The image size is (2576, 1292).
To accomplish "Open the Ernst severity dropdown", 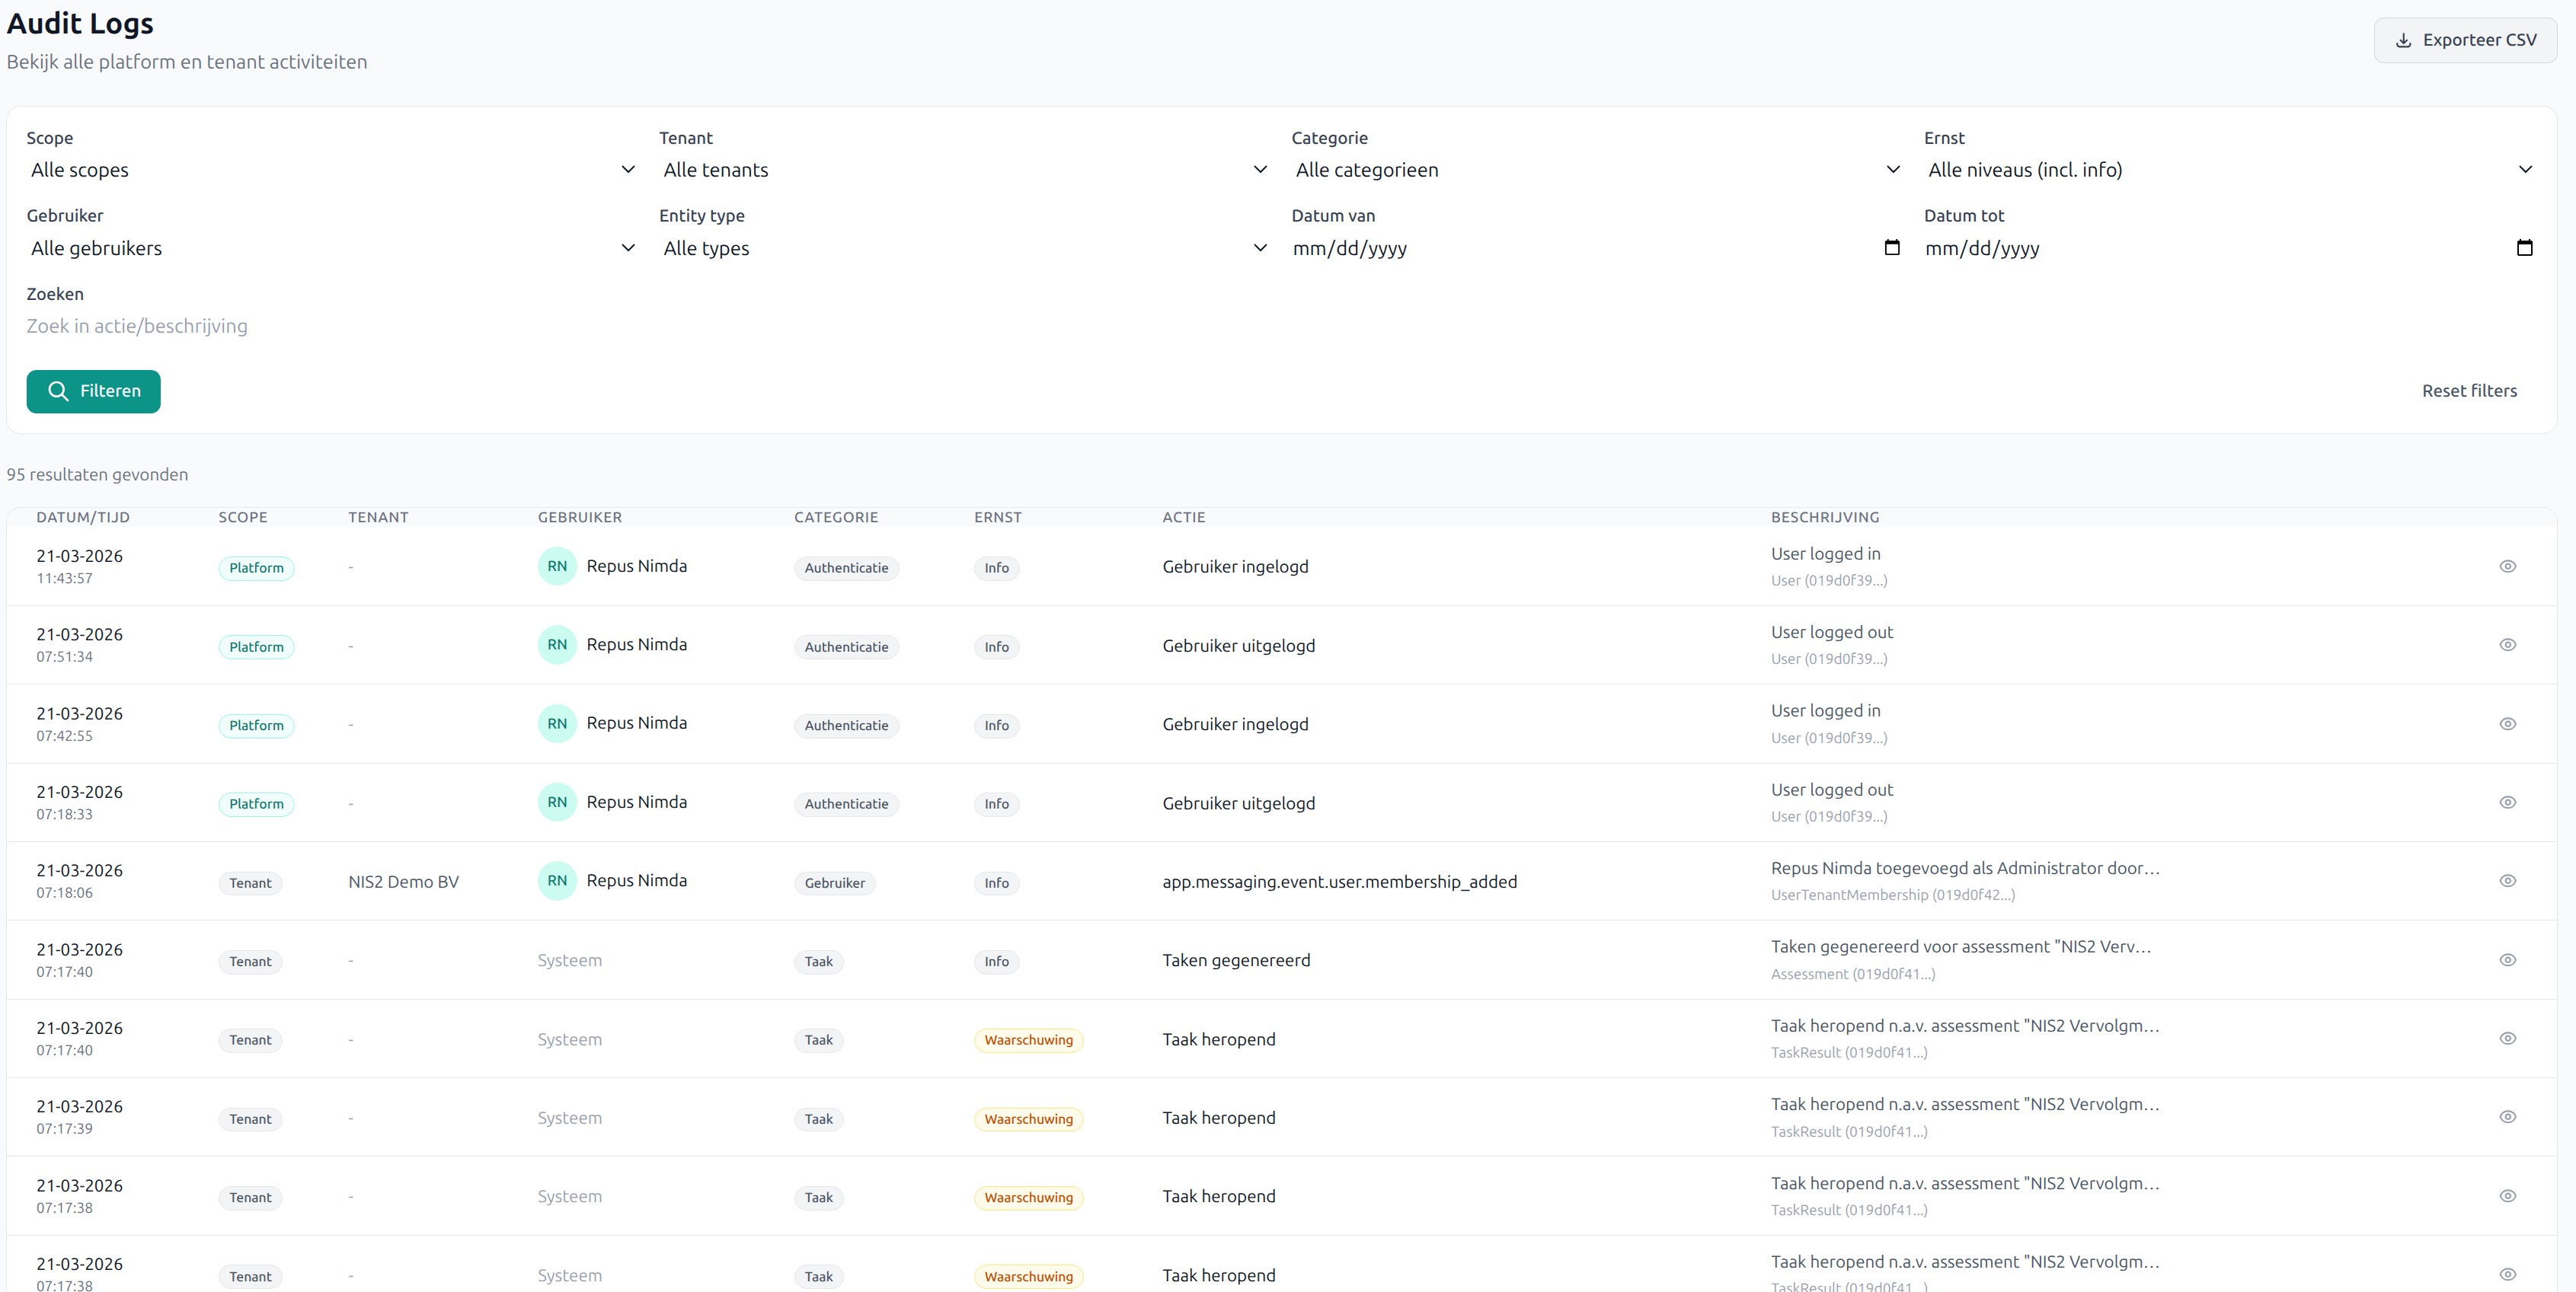I will tap(2228, 170).
